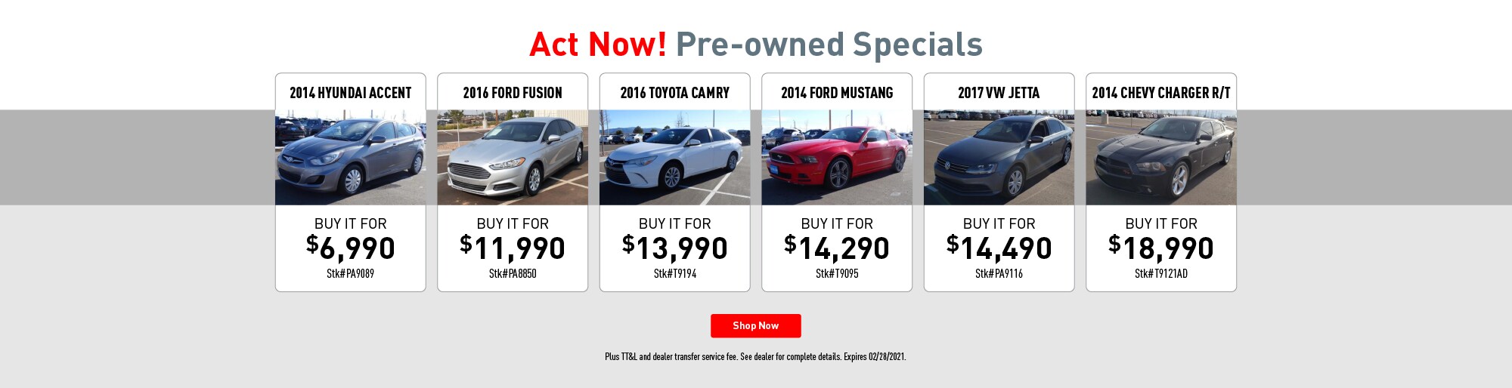
Task: Open the red 2014 Ford Mustang photo
Action: [x=837, y=158]
